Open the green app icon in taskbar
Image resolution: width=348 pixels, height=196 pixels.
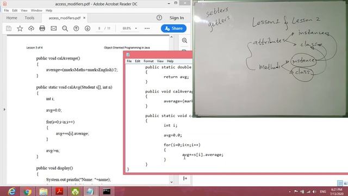pyautogui.click(x=75, y=191)
